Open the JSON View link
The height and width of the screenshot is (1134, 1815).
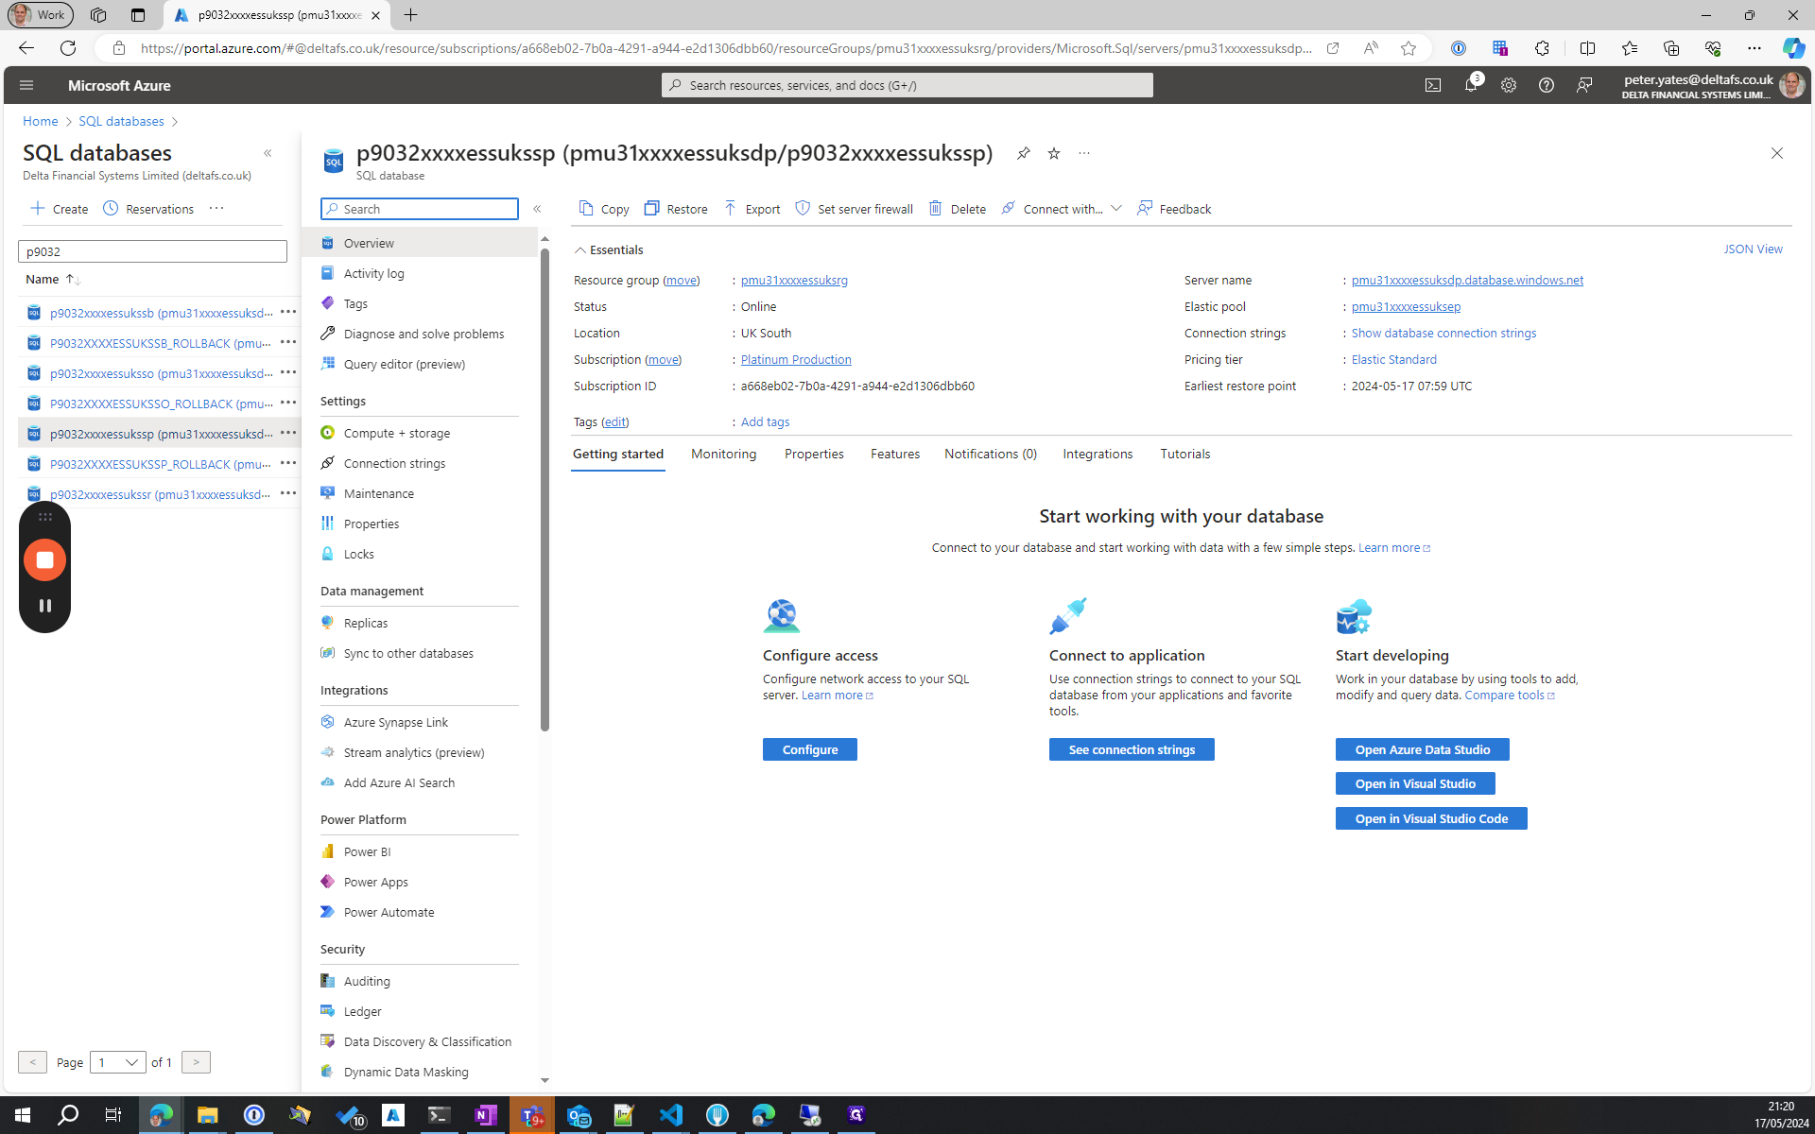pyautogui.click(x=1753, y=249)
